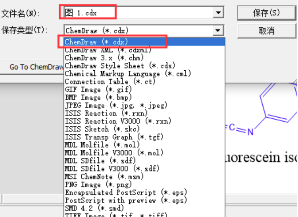
Task: Choose PostScript with preview (*.eps) format
Action: (x=144, y=200)
